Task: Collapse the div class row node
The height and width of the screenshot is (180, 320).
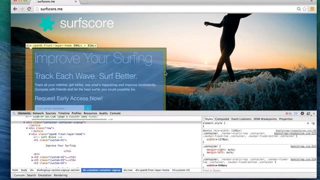Action: point(26,128)
